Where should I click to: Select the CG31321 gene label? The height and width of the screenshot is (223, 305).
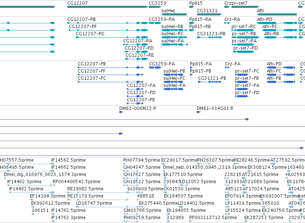207,10
